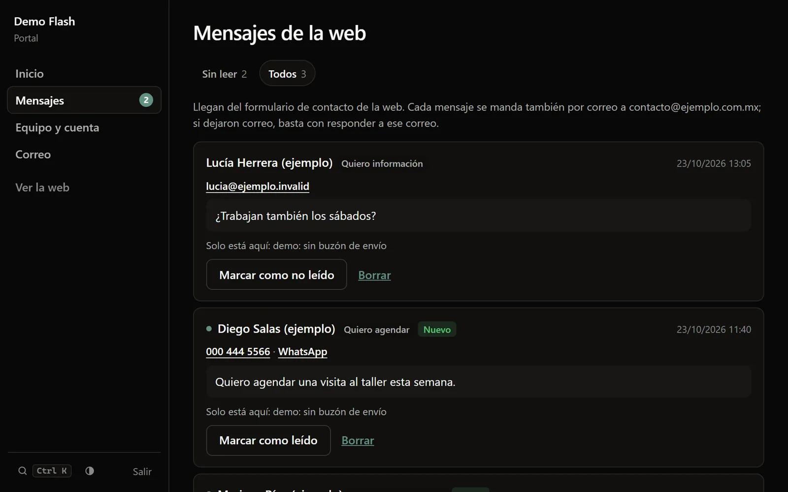
Task: Click the Nuevo badge on Diego's message
Action: point(437,330)
